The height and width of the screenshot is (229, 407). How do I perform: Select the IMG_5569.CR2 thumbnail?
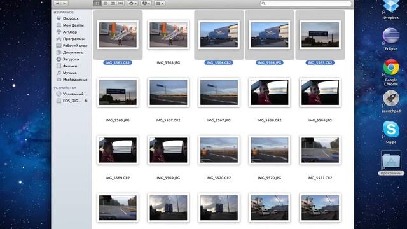click(x=118, y=150)
